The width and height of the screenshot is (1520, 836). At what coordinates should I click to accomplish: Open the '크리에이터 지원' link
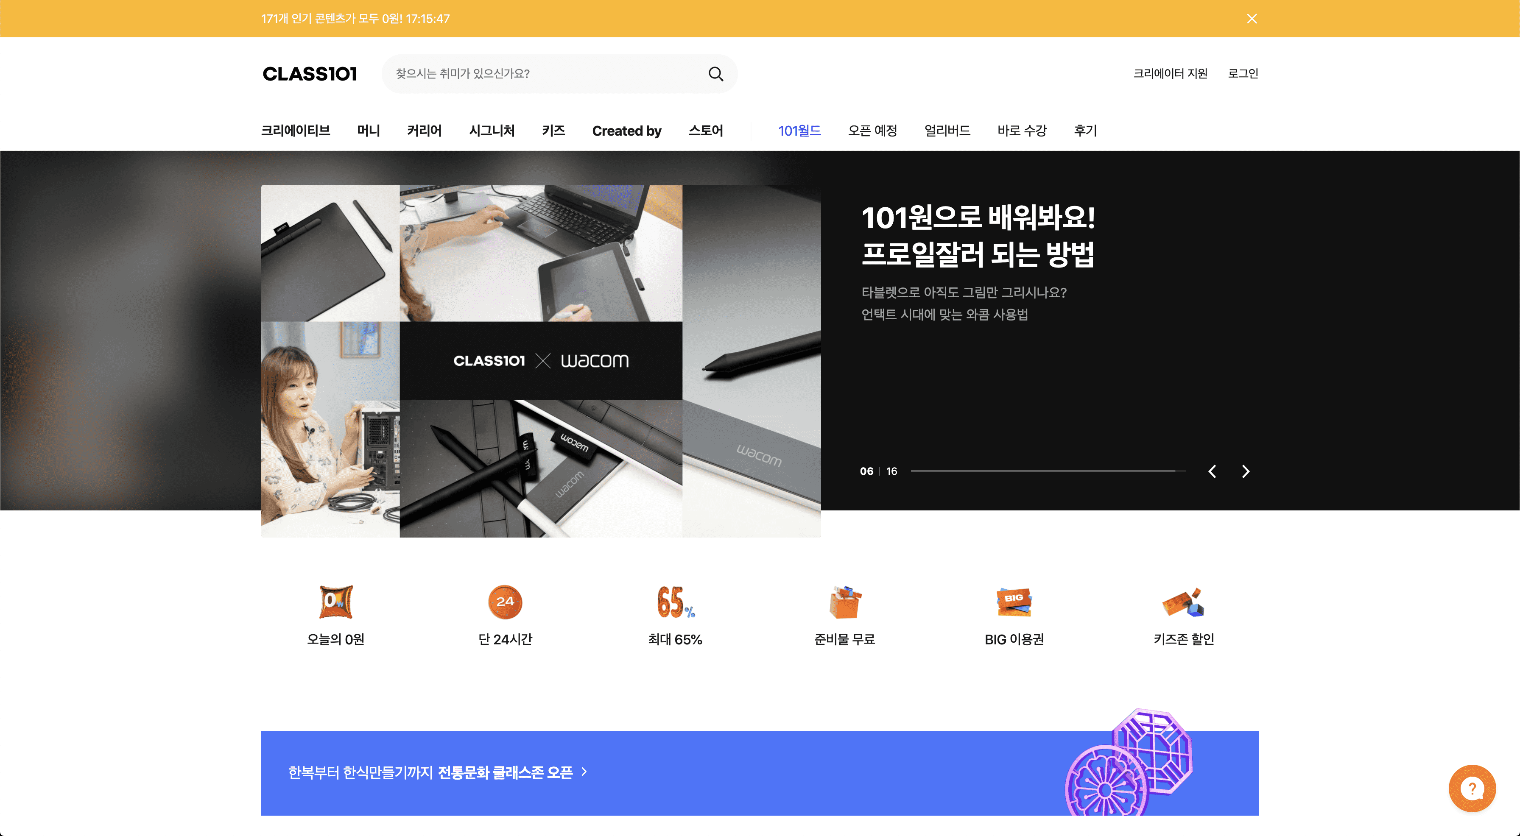click(x=1170, y=74)
